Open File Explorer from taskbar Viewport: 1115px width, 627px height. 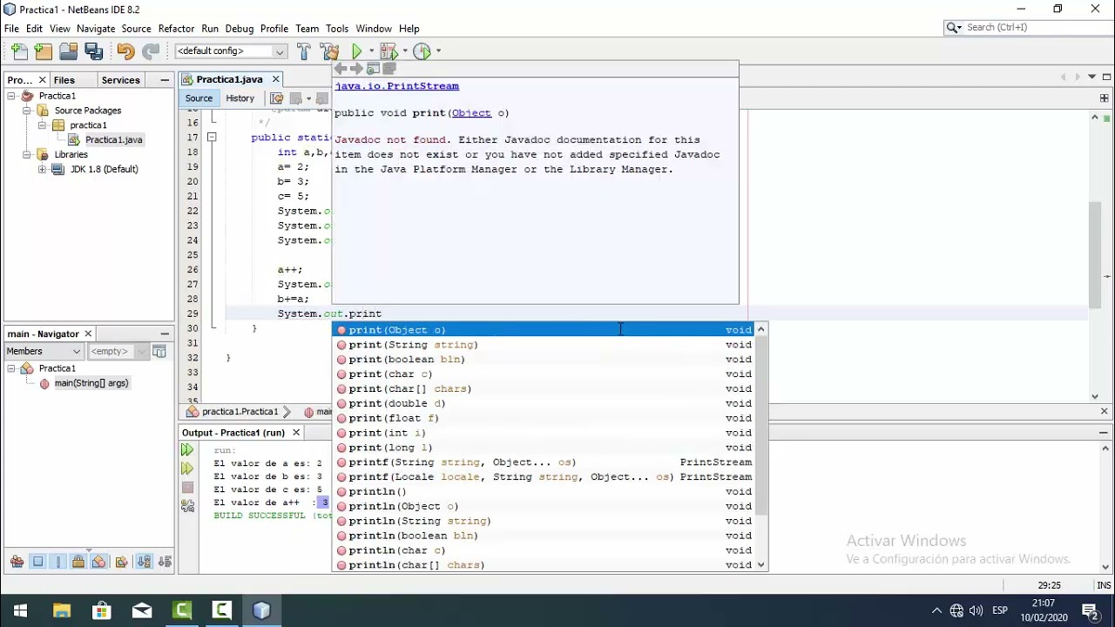point(61,610)
